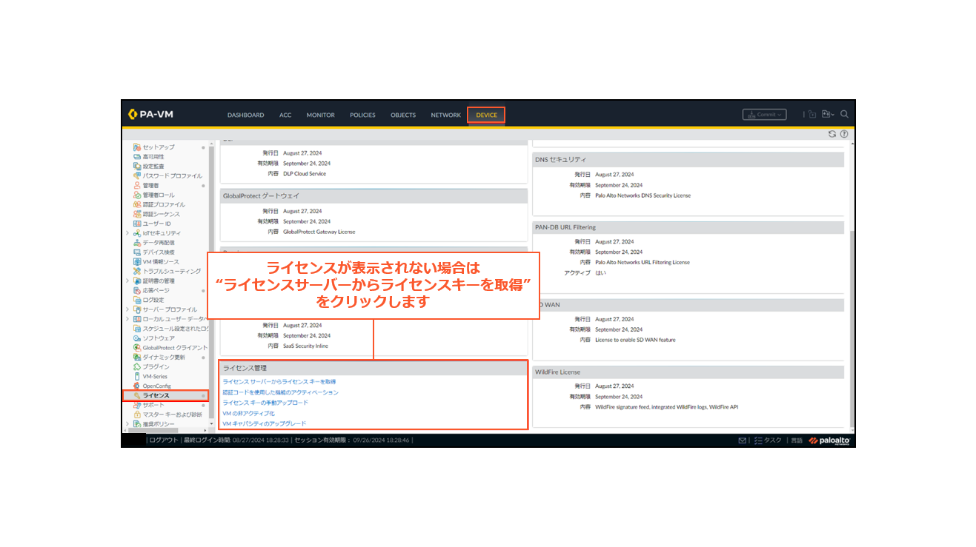Click the main content vertical scrollbar
This screenshot has height=547, width=976.
(851, 329)
